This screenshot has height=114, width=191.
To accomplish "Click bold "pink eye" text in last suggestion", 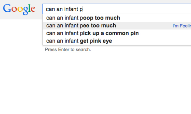I will point(101,41).
